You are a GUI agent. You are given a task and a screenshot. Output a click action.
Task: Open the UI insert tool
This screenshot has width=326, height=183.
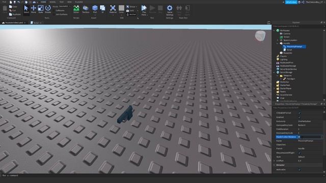pos(102,9)
